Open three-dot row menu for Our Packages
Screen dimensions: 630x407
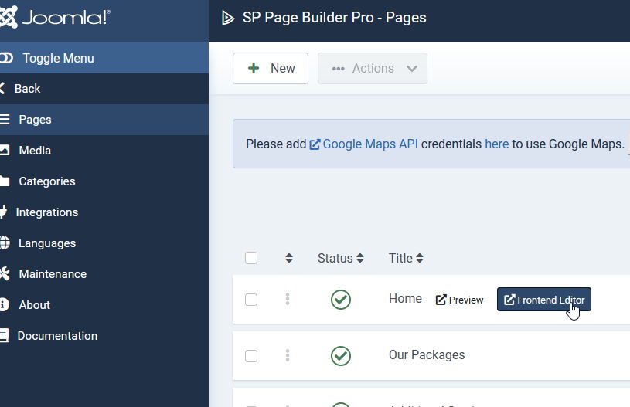[x=288, y=355]
